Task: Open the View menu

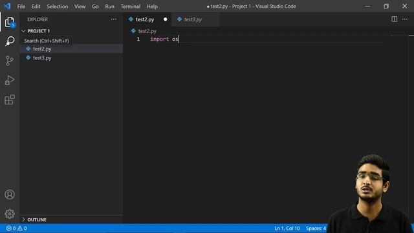Action: tap(80, 6)
